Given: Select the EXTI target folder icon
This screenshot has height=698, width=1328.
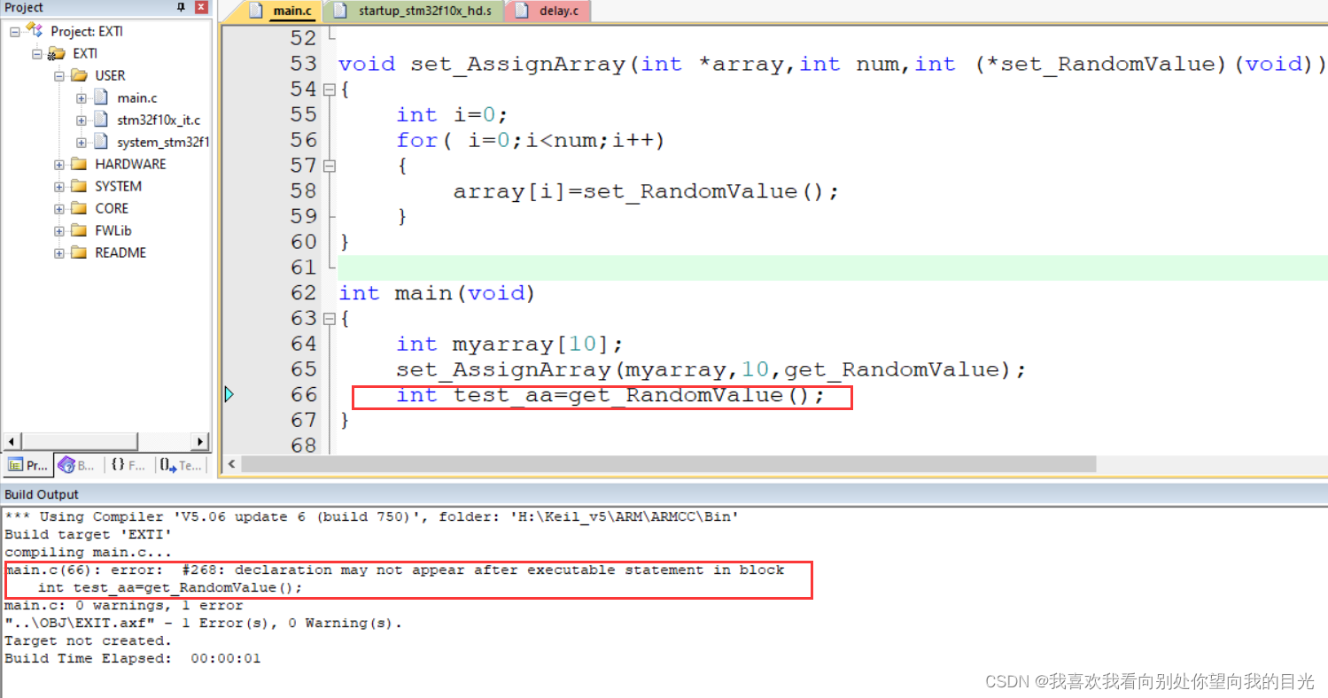Looking at the screenshot, I should click(x=57, y=53).
